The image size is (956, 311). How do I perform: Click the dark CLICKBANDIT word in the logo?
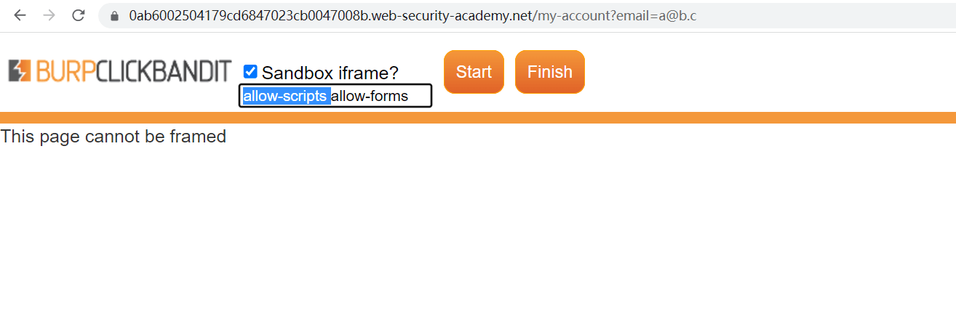[x=164, y=71]
